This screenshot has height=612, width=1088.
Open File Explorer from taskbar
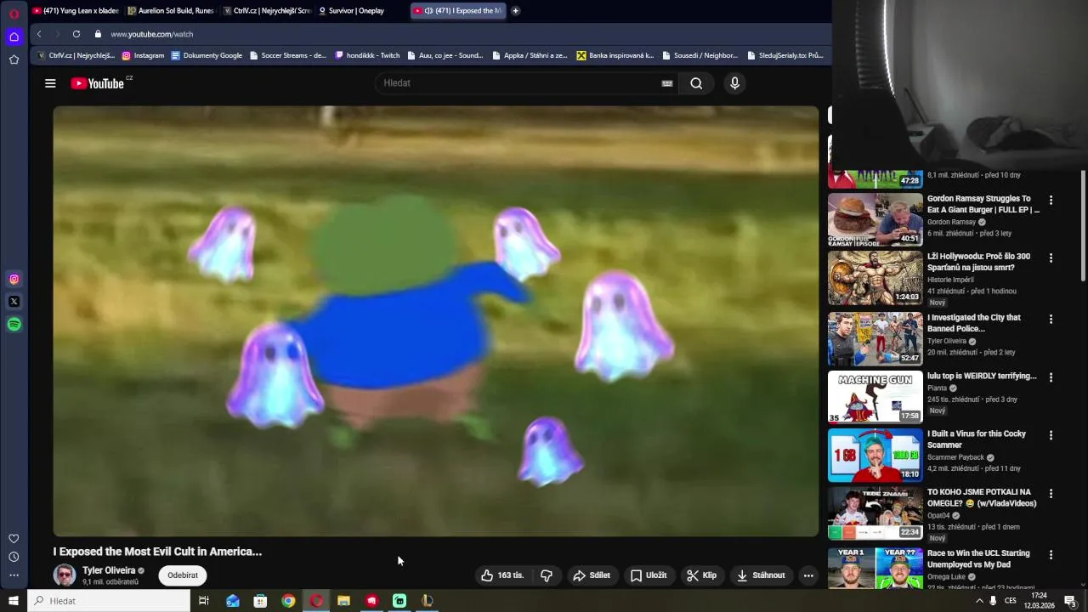(x=343, y=601)
